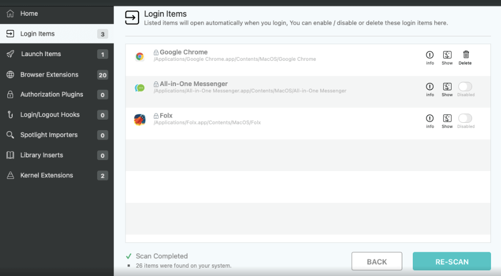Click the Show icon for Folx
Screen dimensions: 501x276
[x=447, y=119]
